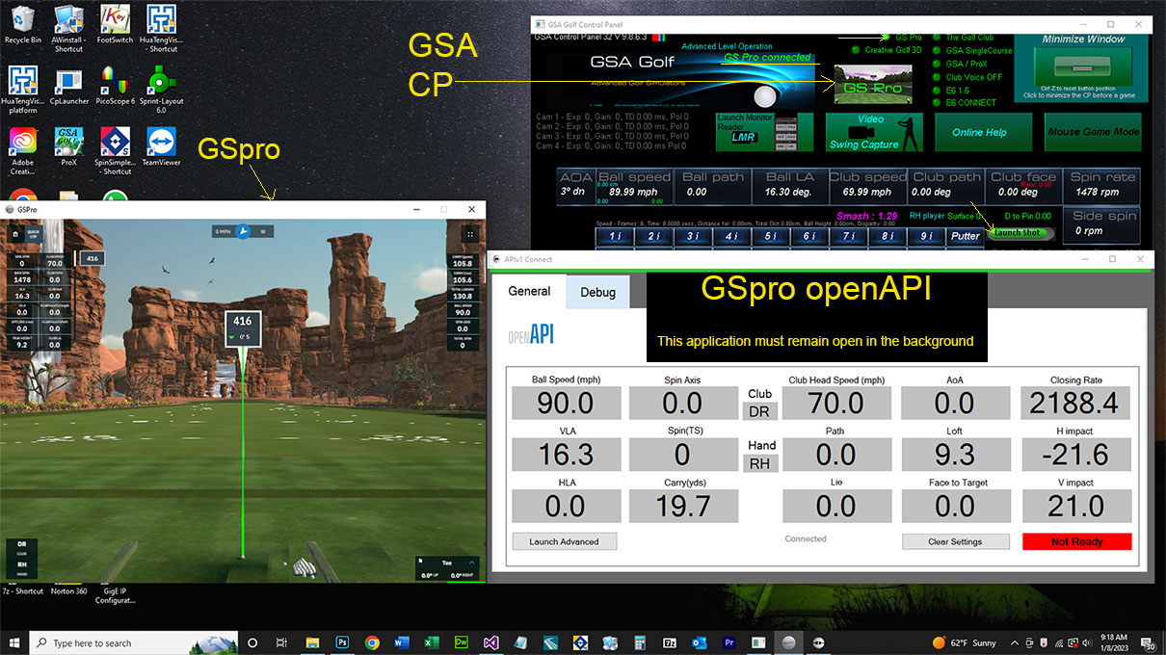This screenshot has height=655, width=1166.
Task: Switch to the Debug tab
Action: point(597,293)
